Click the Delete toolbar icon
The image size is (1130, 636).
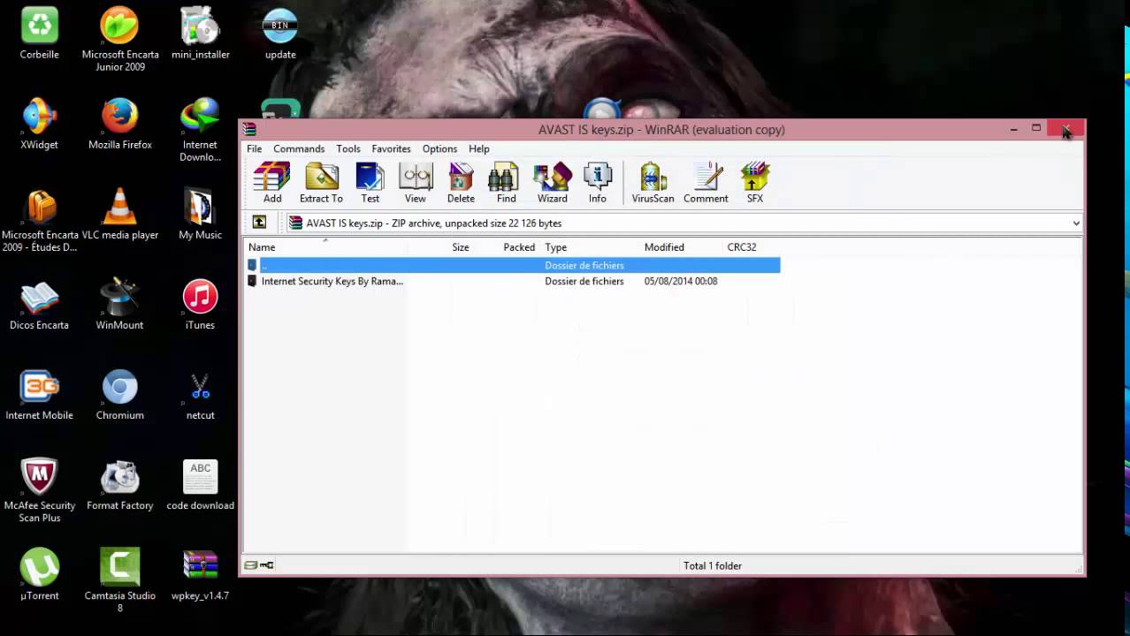click(461, 183)
